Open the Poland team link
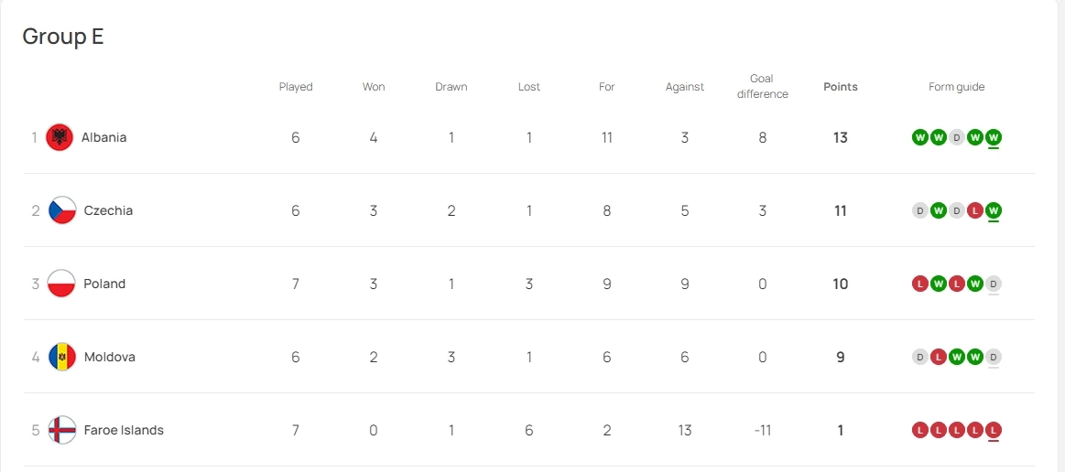 (104, 284)
